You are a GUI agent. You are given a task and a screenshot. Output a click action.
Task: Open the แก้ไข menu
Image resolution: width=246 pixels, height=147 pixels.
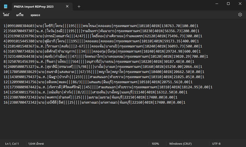pos(20,15)
